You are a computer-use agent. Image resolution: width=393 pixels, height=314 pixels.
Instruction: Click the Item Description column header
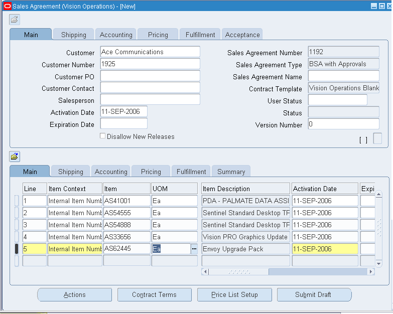(x=245, y=189)
